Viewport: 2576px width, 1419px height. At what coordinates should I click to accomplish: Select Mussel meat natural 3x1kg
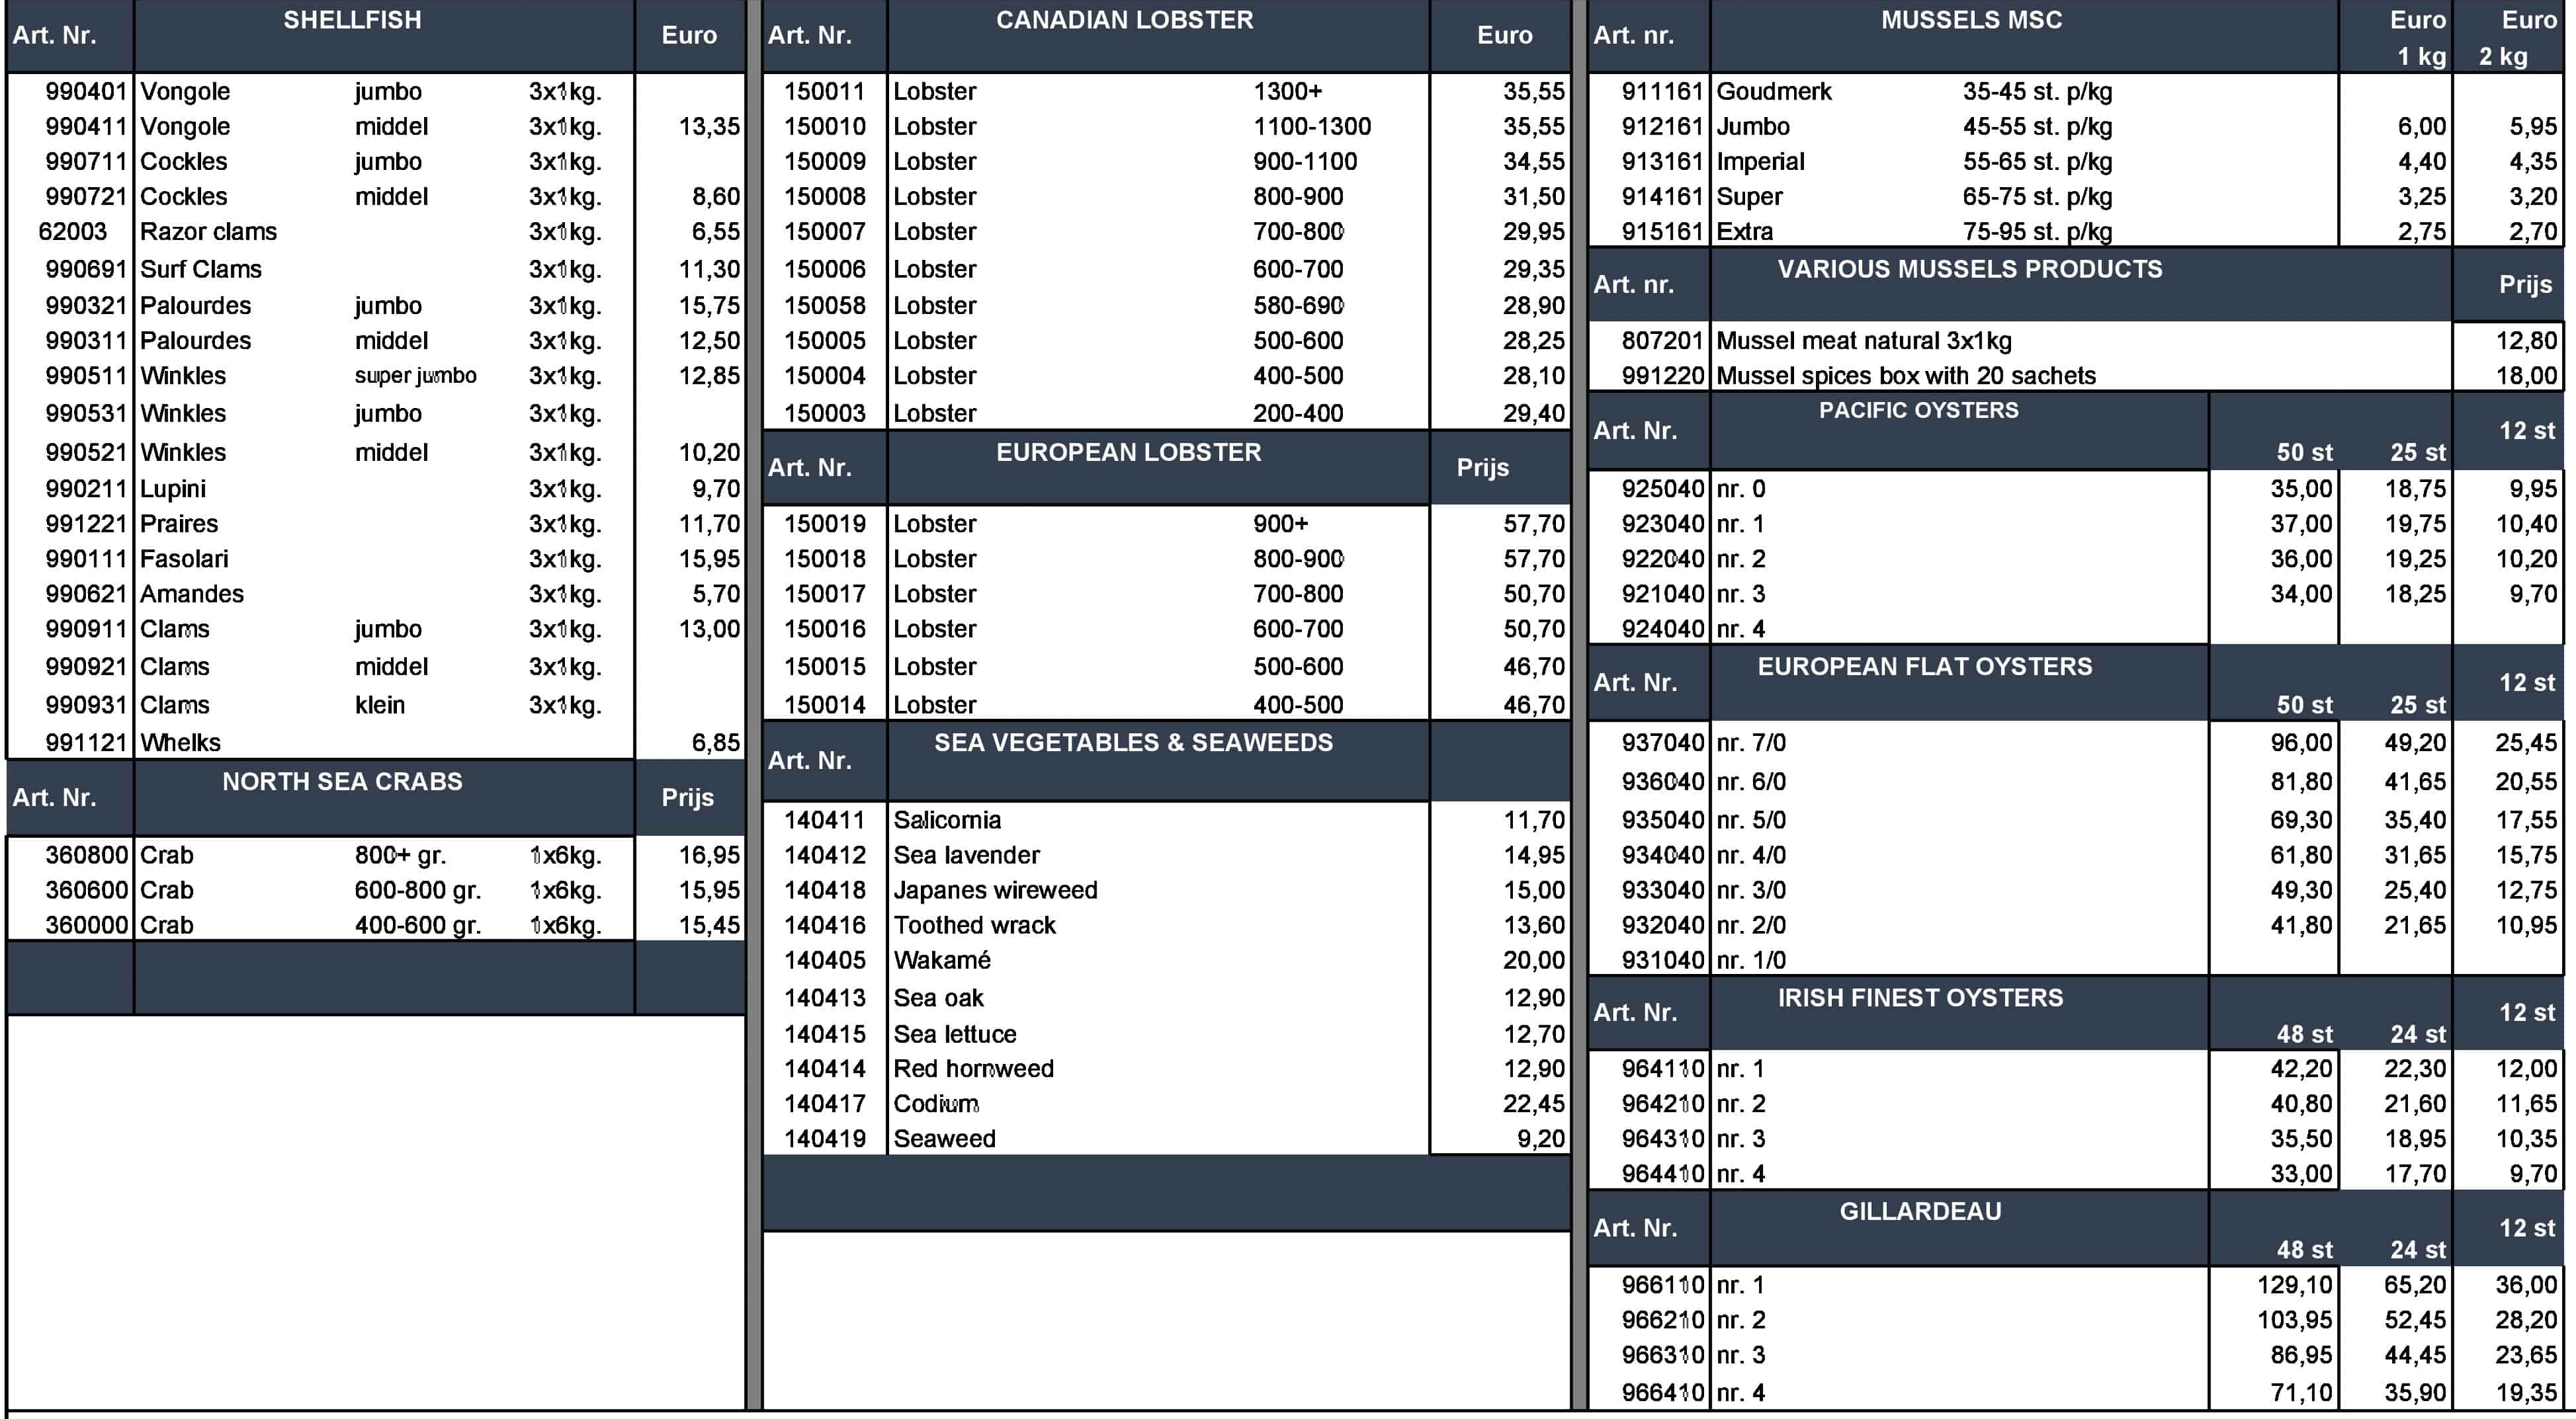pyautogui.click(x=1863, y=341)
